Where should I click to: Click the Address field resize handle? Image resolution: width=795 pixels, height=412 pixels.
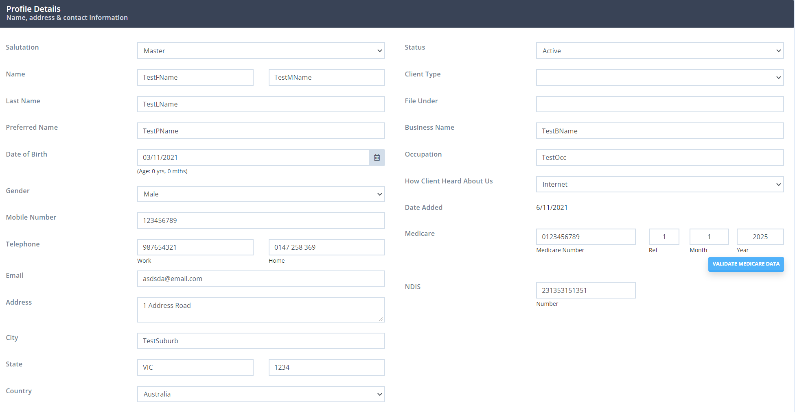point(381,319)
